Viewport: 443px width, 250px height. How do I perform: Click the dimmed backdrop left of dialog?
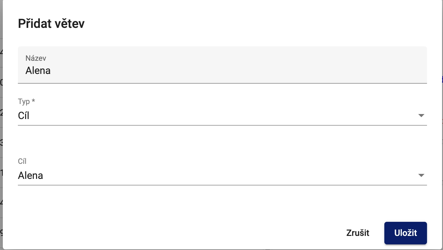[x=1, y=125]
